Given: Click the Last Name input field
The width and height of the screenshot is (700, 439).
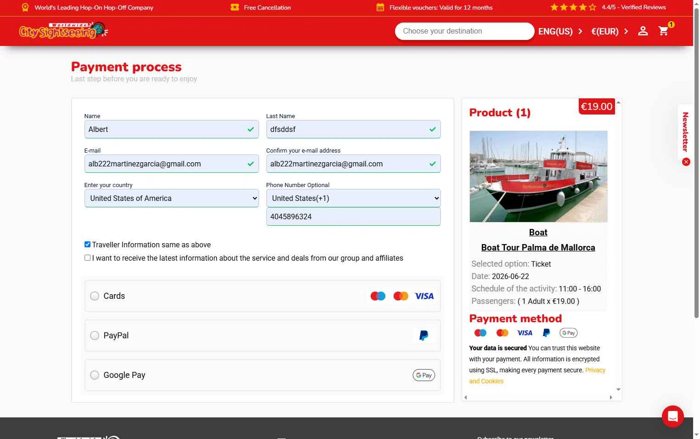Looking at the screenshot, I should pyautogui.click(x=354, y=129).
